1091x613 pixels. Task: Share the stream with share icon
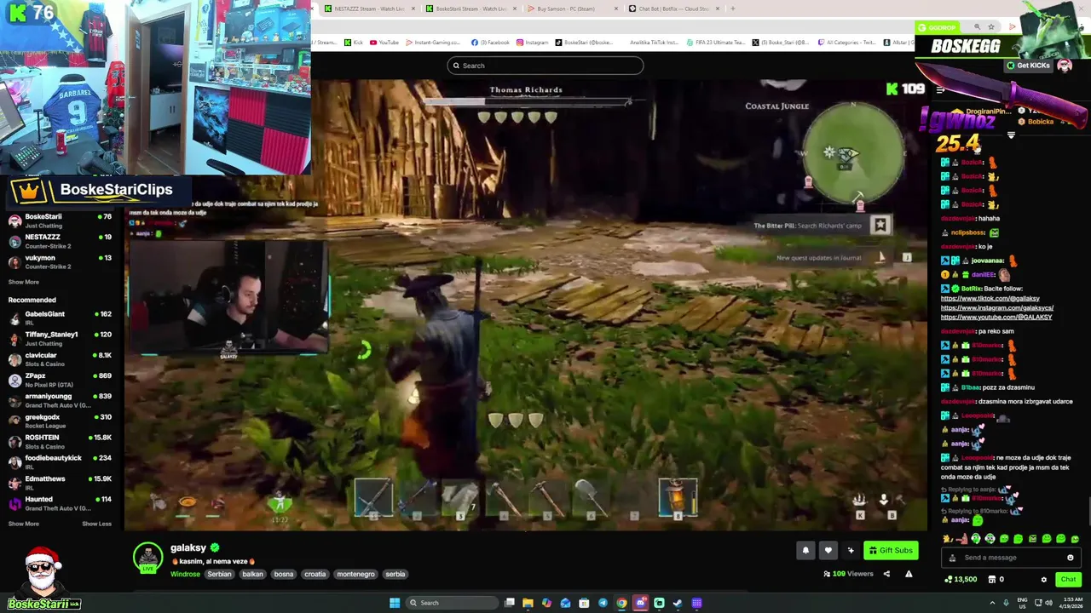pyautogui.click(x=886, y=574)
